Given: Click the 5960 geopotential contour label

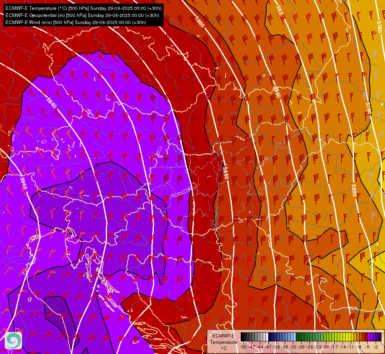Looking at the screenshot, I should [23, 184].
